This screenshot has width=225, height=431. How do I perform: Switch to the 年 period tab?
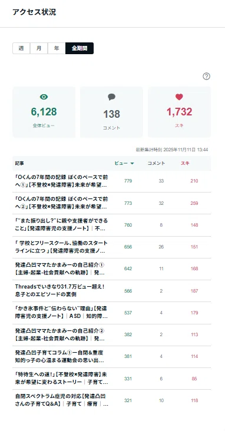57,48
